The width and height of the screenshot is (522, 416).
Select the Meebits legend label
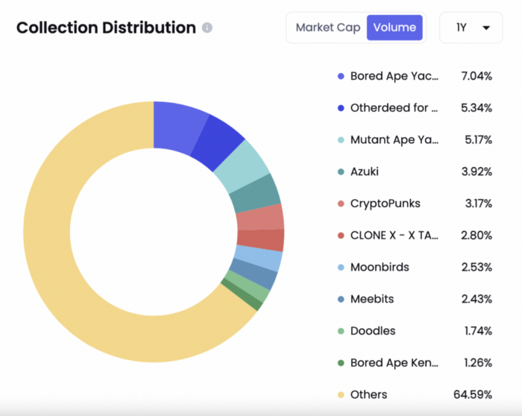point(371,299)
